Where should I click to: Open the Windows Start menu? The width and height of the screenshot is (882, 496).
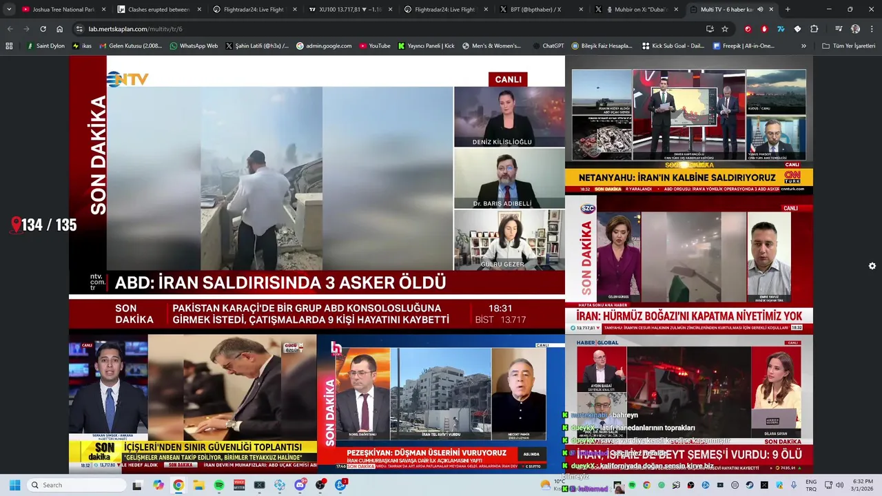click(14, 485)
